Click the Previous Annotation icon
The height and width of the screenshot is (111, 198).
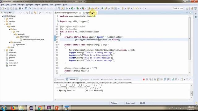(129, 8)
